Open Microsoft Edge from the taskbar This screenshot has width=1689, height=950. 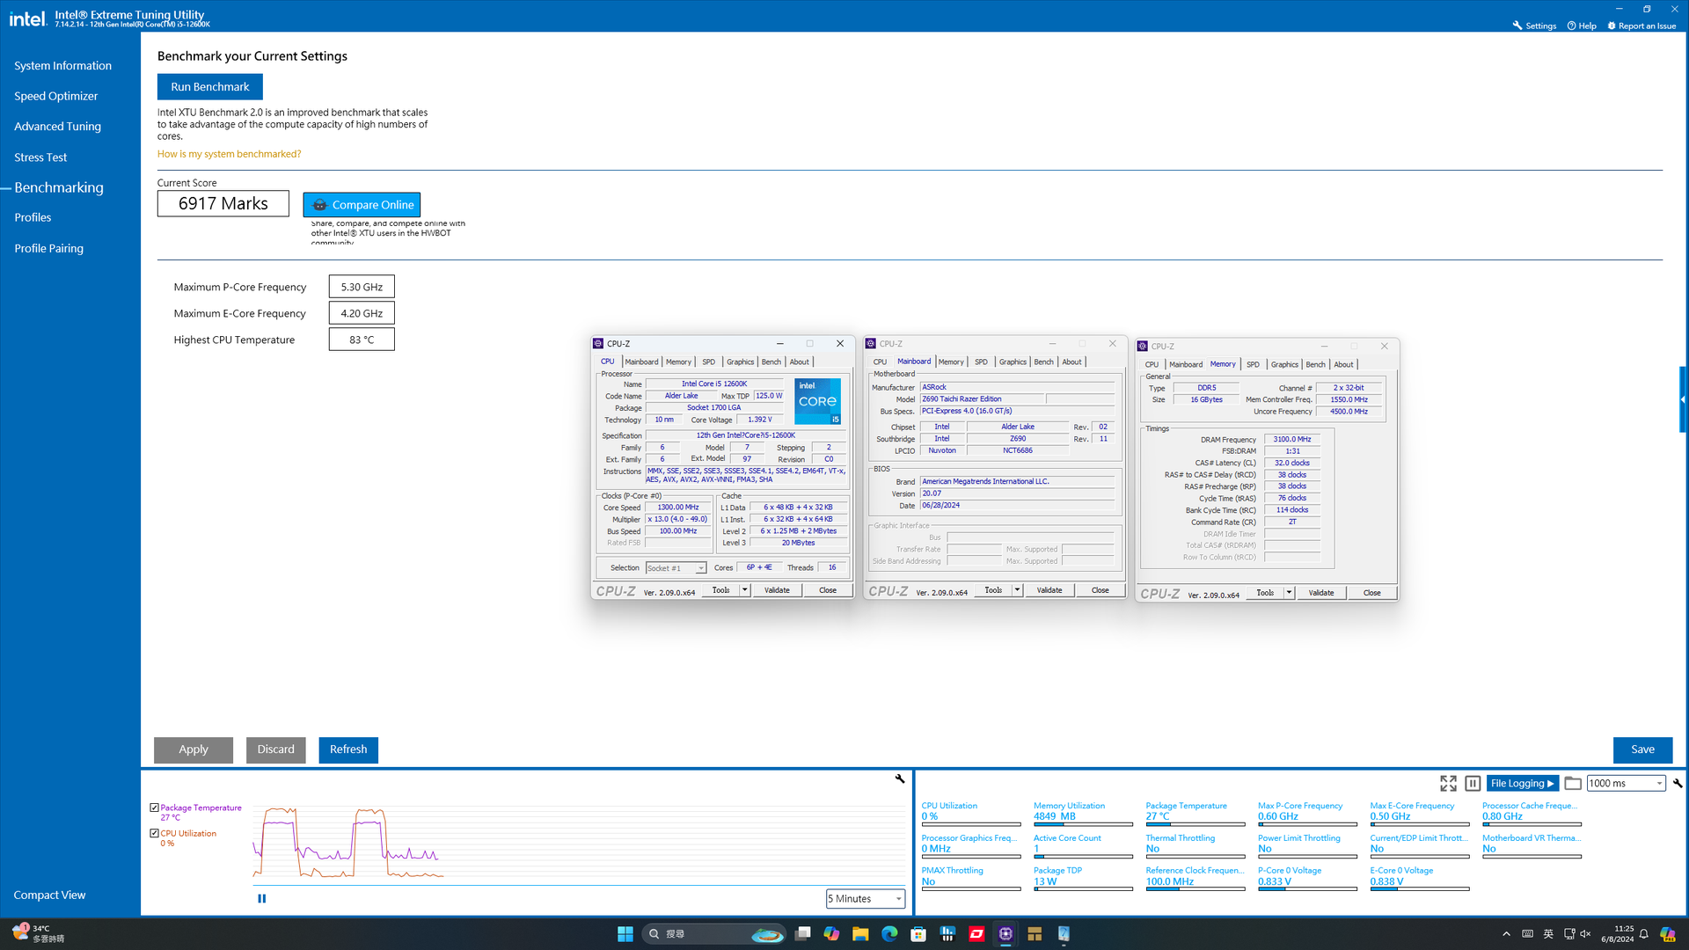(889, 934)
